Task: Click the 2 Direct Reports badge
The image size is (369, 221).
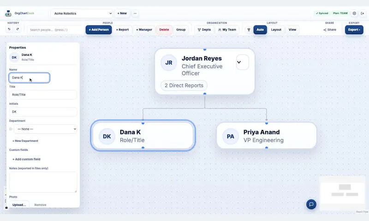Action: click(x=184, y=85)
